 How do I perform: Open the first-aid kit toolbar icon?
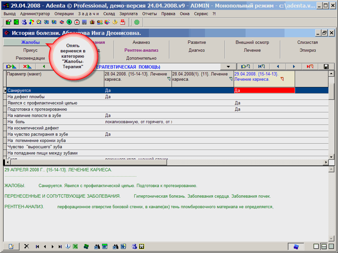(x=77, y=22)
